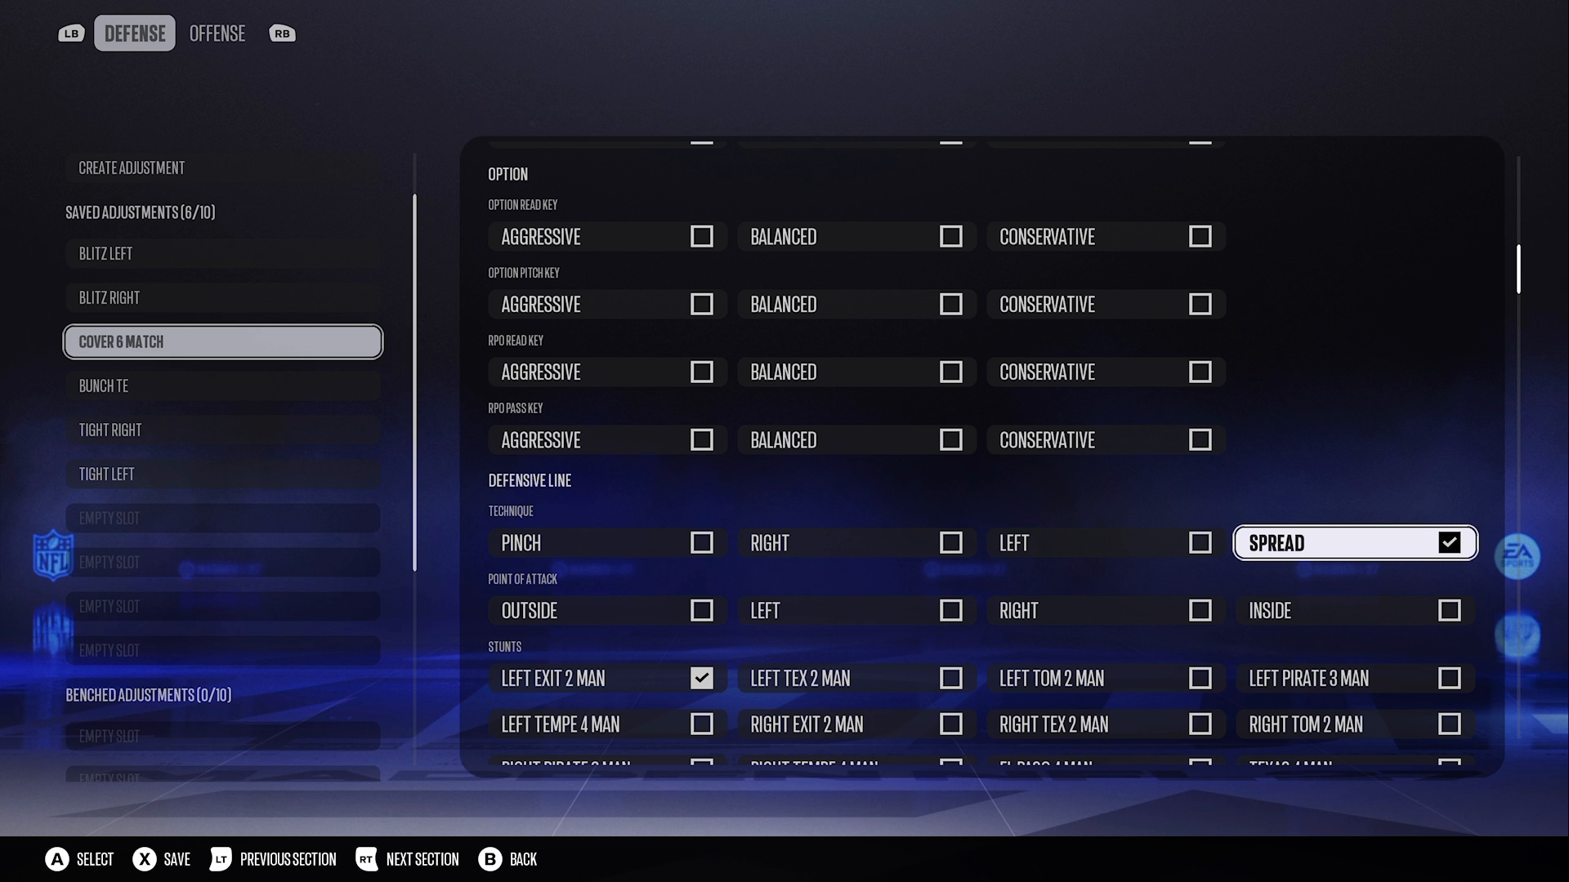This screenshot has width=1569, height=882.
Task: Check Right Tom 2 Man stunt
Action: [x=1450, y=724]
